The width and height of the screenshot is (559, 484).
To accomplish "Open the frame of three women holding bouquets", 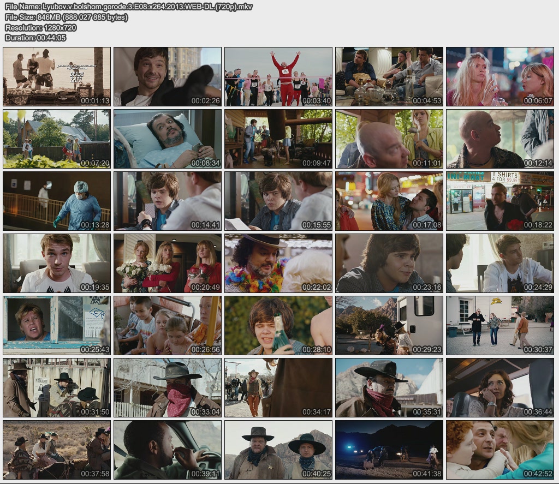I will [x=168, y=263].
